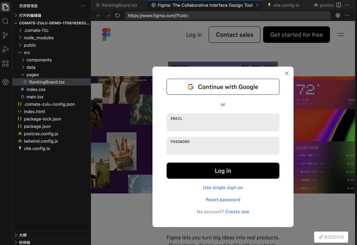The height and width of the screenshot is (245, 357).
Task: Expand the open editors section
Action: coord(52,16)
